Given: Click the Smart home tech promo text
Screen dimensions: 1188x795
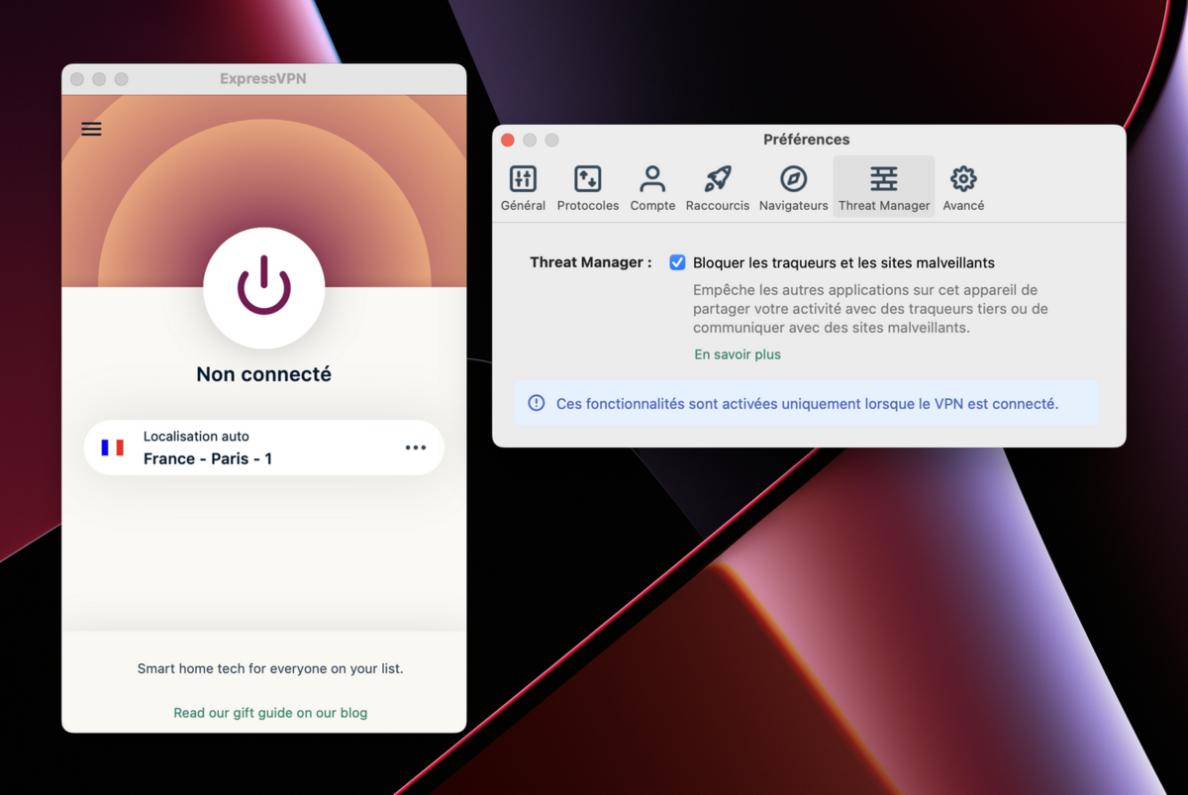Looking at the screenshot, I should pyautogui.click(x=270, y=668).
